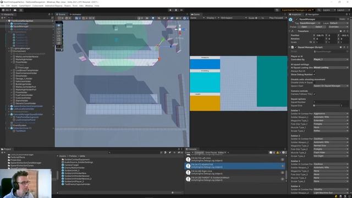Select the Rotate tool in Scene overlay
This screenshot has height=198, width=352.
pos(59,32)
